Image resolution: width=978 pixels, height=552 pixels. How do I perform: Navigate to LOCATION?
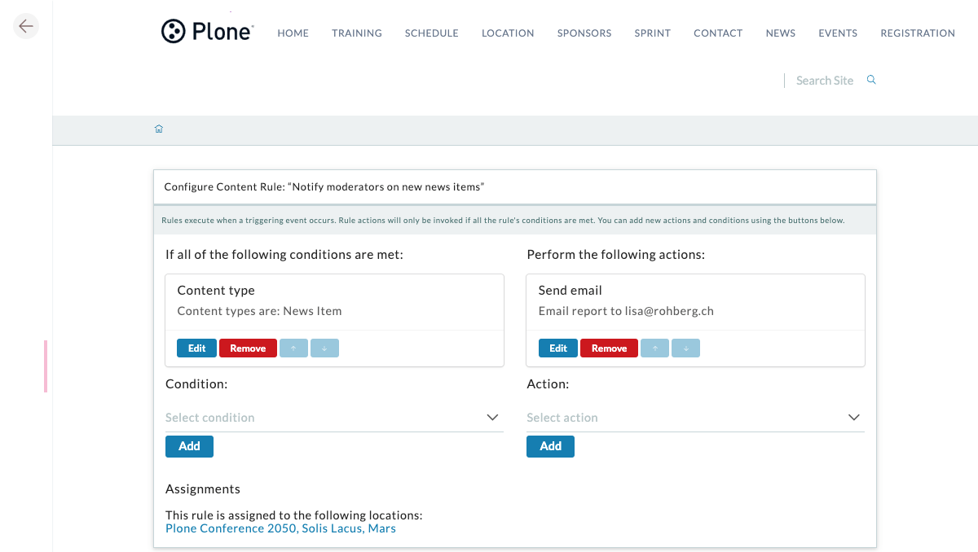click(x=508, y=33)
